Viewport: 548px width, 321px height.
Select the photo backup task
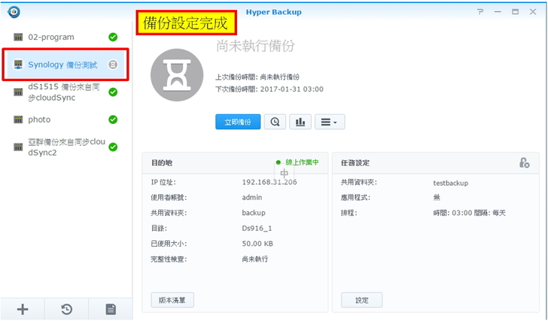pos(39,120)
